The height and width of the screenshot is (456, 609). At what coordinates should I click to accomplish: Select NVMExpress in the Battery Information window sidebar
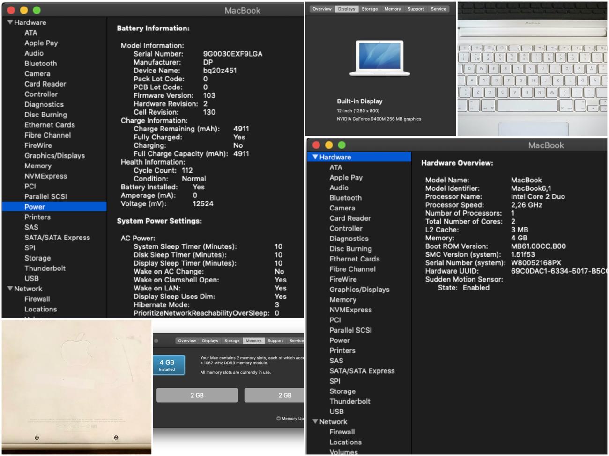point(46,176)
